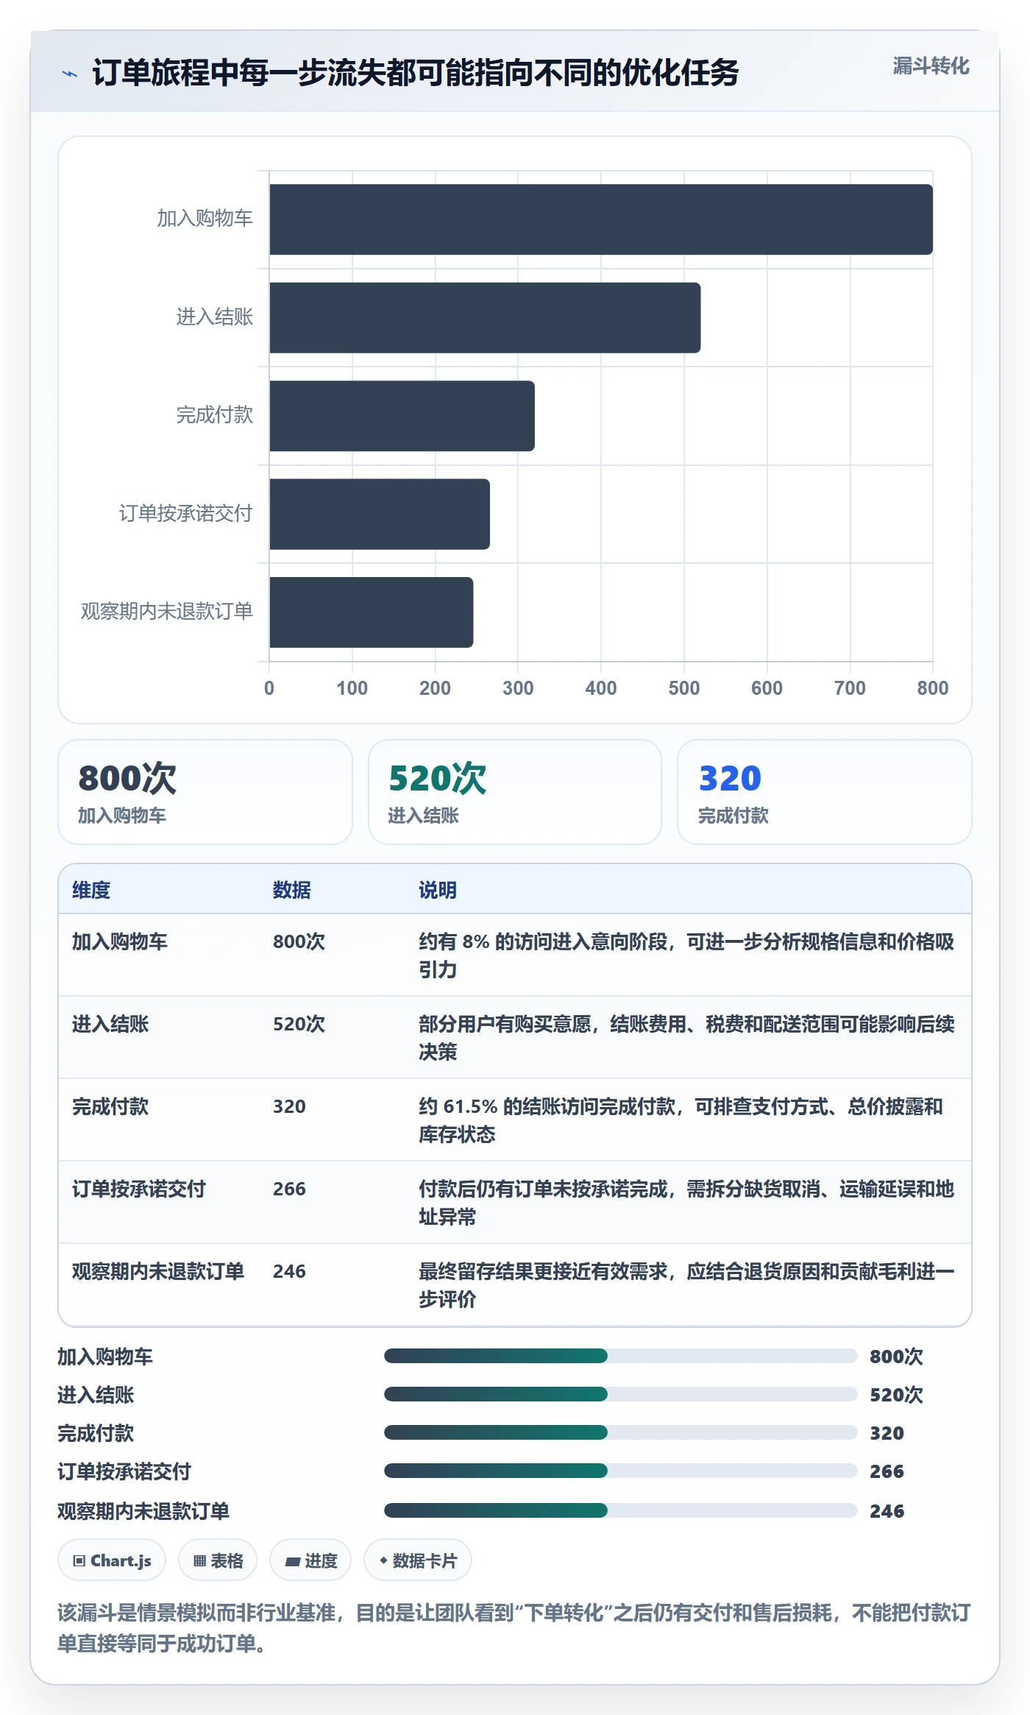1030x1715 pixels.
Task: Click the 进入结账 bar in the chart
Action: point(485,318)
